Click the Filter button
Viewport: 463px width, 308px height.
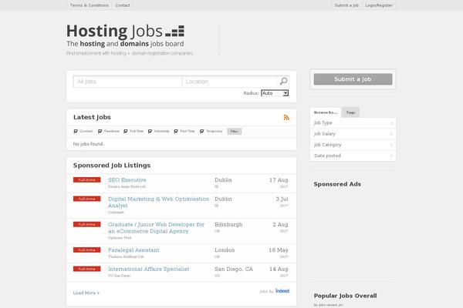click(x=234, y=132)
